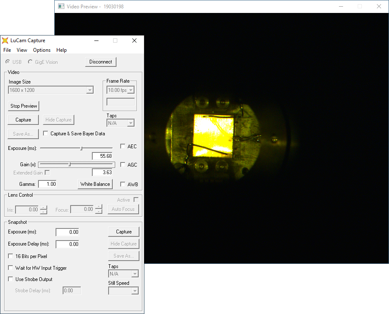Enable Capture & Save Bayer Data
The image size is (389, 314).
pos(45,134)
